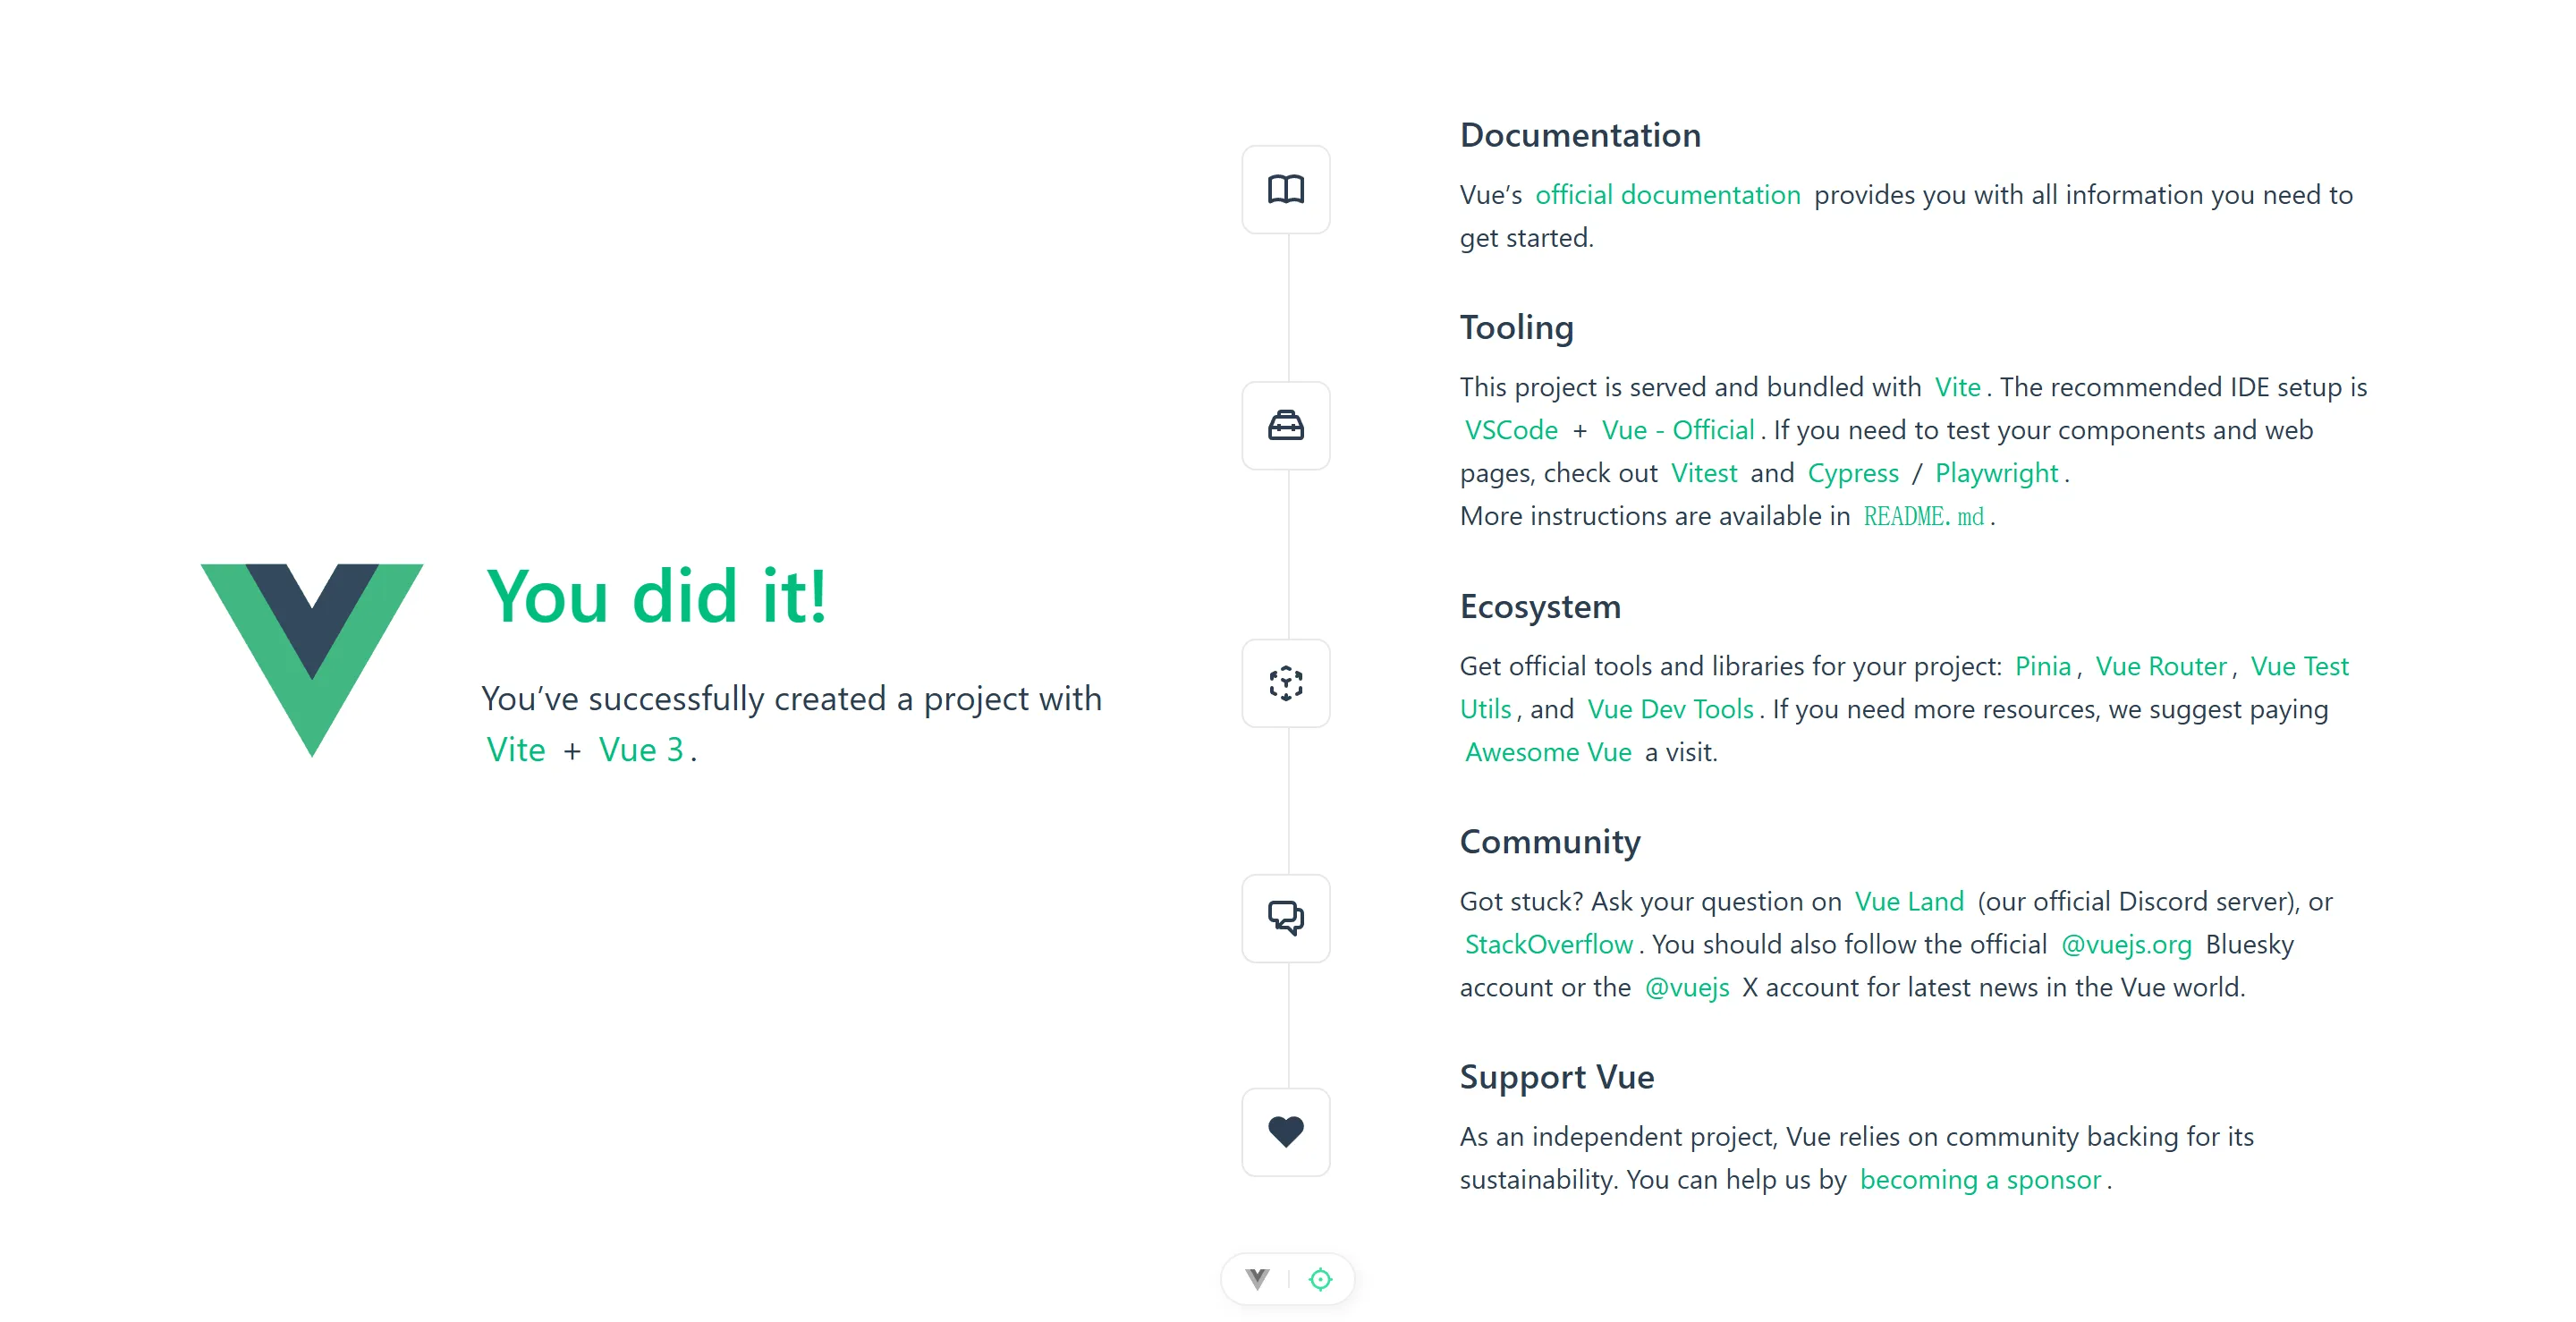
Task: Click the Community chat bubbles icon
Action: pos(1285,918)
